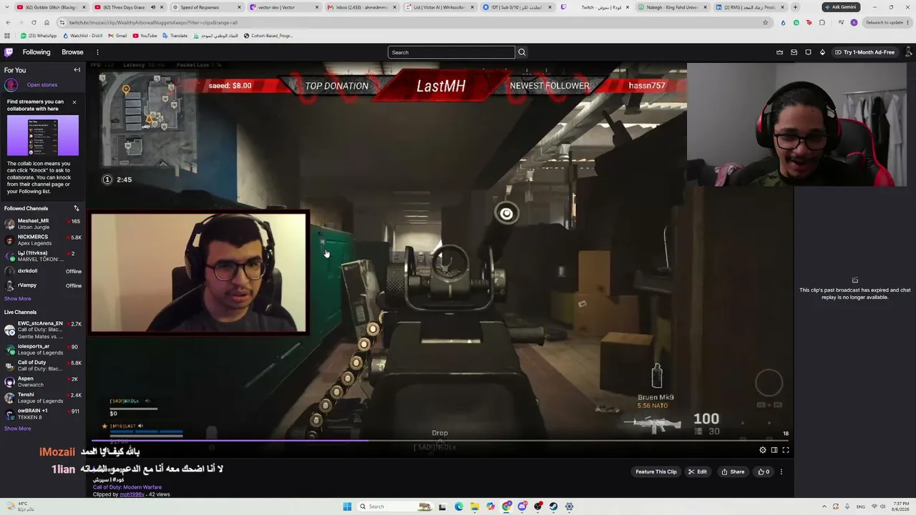Collapse the For You sidebar
The image size is (916, 515).
click(x=77, y=70)
